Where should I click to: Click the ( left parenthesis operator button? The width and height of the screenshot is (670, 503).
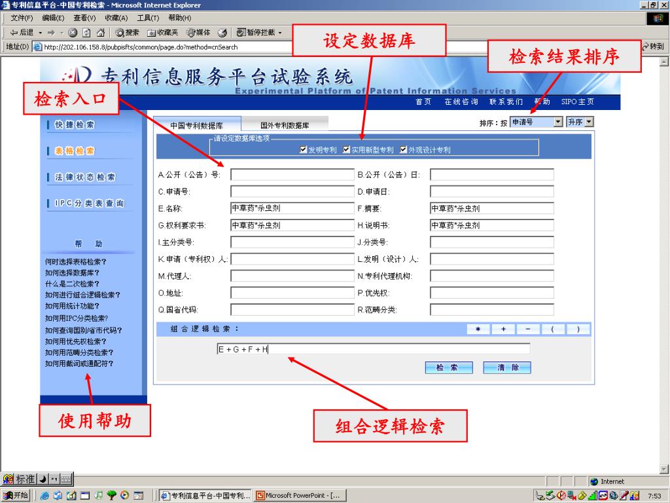(553, 329)
